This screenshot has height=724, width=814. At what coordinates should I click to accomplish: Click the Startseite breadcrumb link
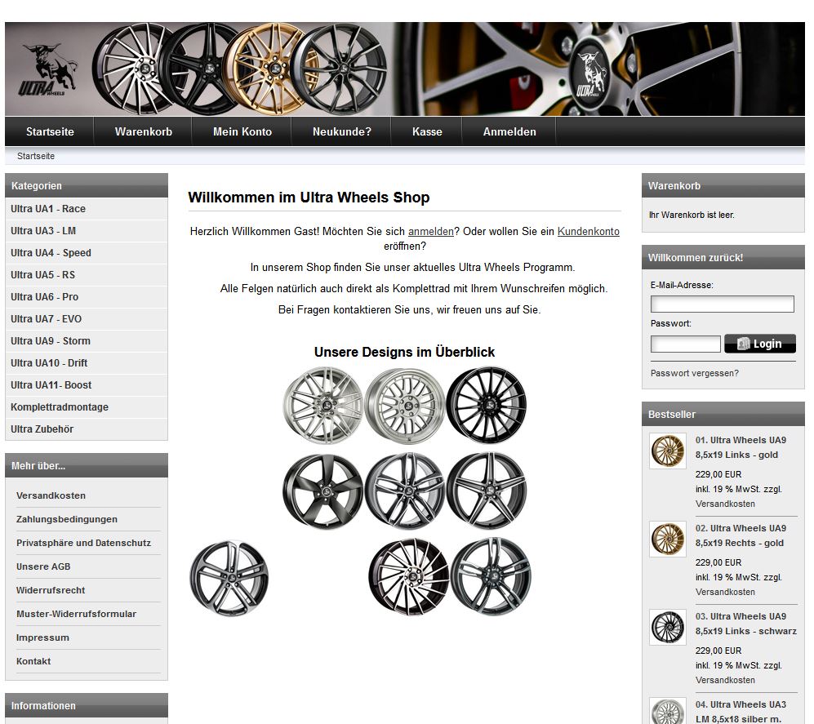35,156
